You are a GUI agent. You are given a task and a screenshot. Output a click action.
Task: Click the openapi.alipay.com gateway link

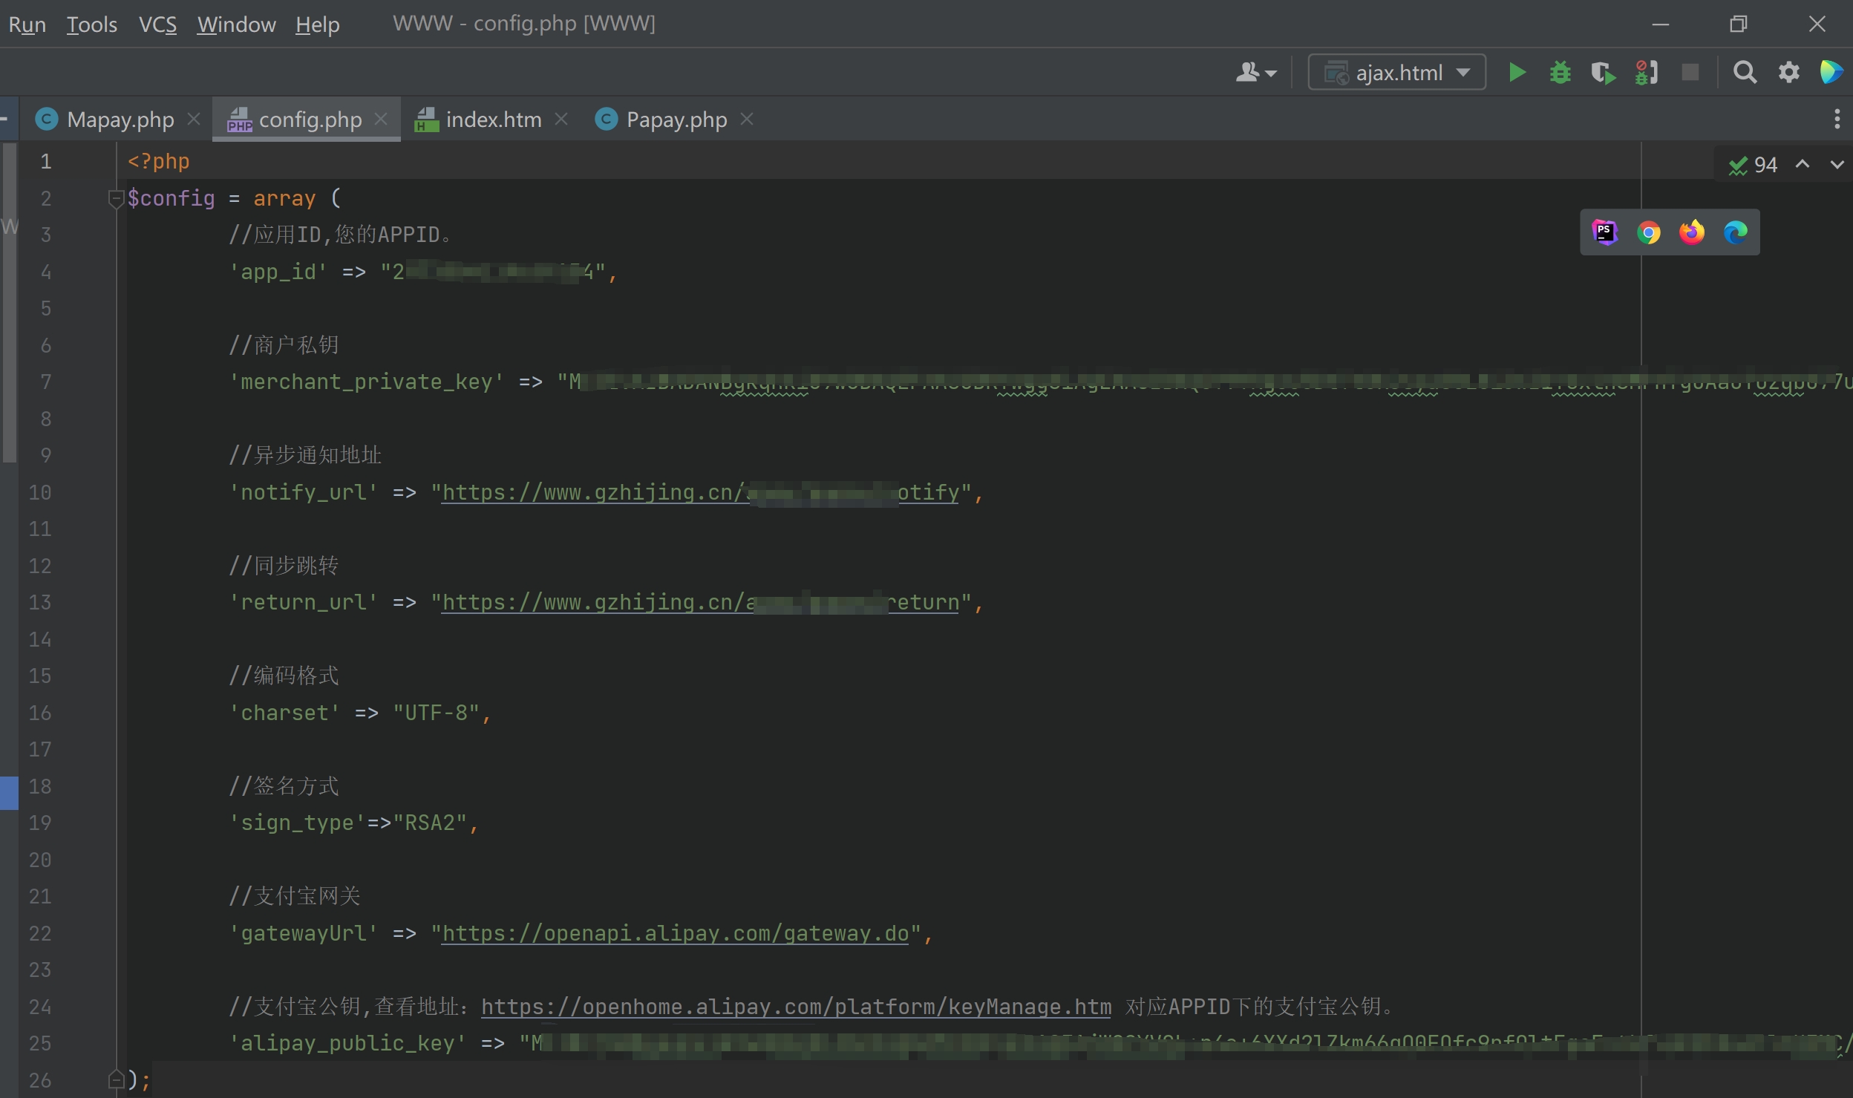coord(675,933)
